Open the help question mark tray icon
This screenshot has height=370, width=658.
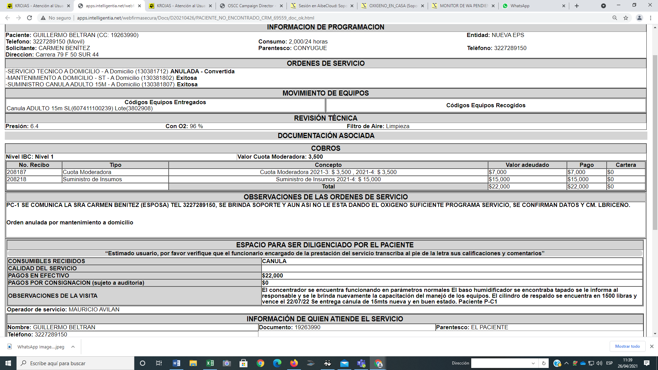point(557,363)
